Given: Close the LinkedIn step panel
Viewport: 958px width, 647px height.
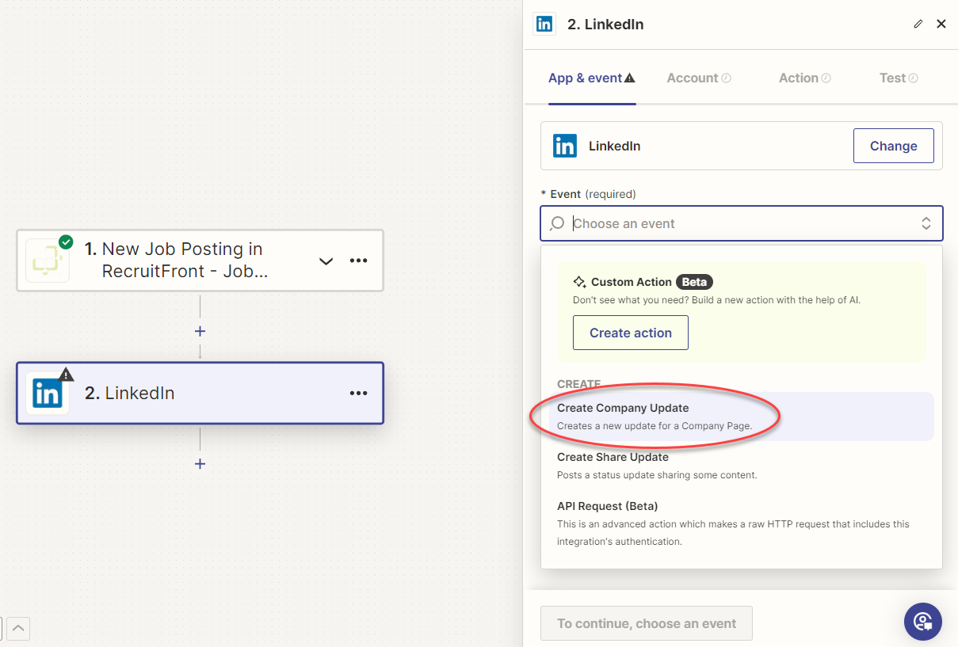Looking at the screenshot, I should tap(941, 24).
